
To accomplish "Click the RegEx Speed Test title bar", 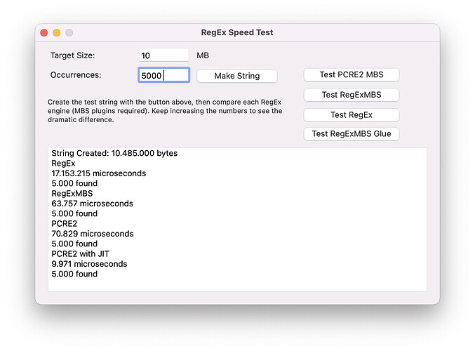I will (237, 32).
